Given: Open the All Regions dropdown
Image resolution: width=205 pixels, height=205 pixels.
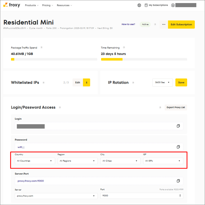Looking at the screenshot, I should tap(78, 161).
